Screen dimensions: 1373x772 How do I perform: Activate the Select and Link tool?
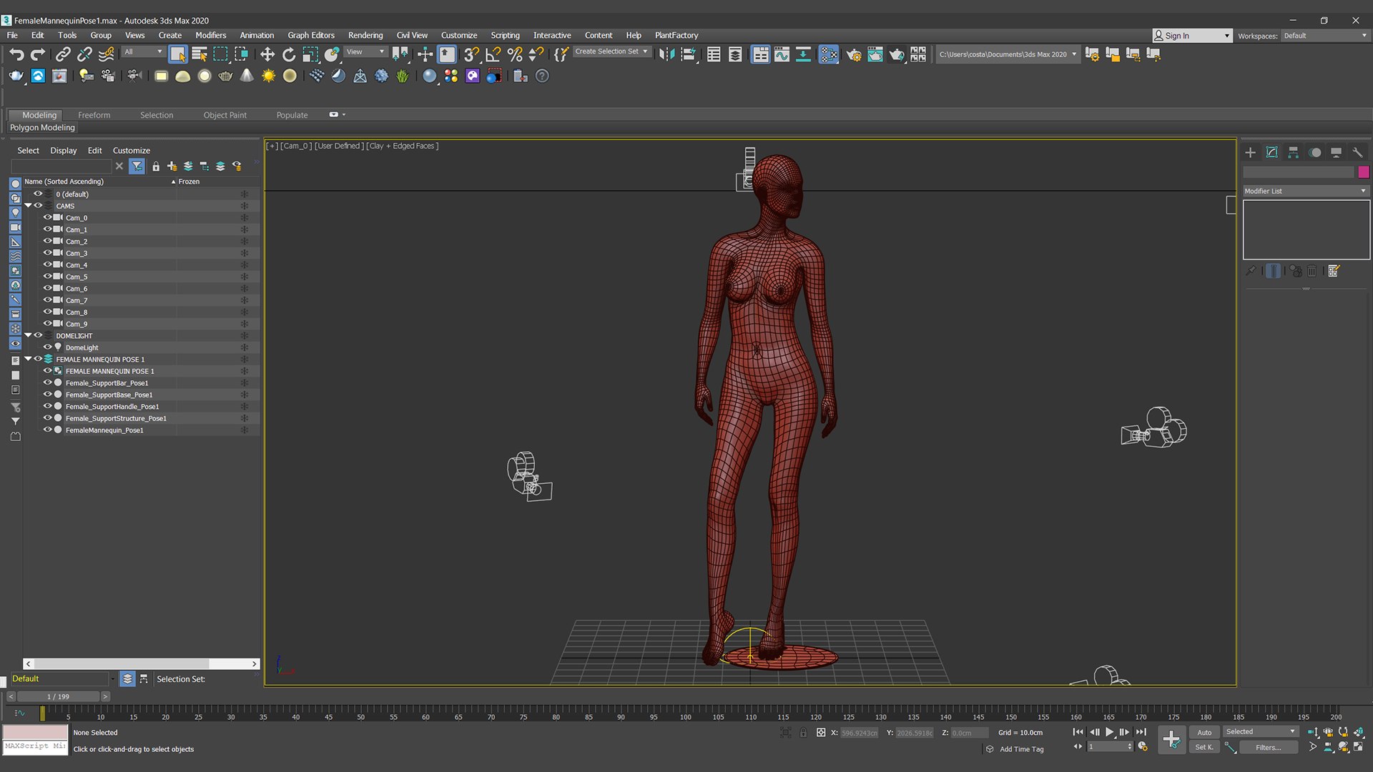(x=63, y=54)
